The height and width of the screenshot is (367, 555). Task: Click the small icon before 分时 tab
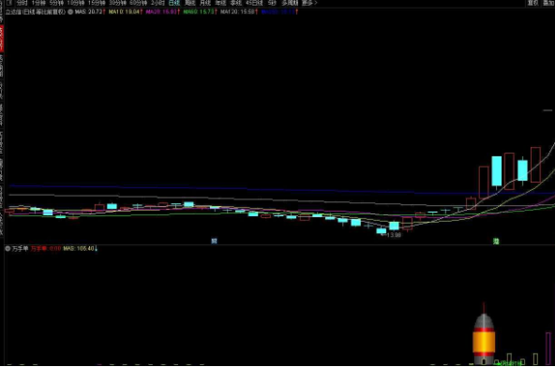point(9,3)
